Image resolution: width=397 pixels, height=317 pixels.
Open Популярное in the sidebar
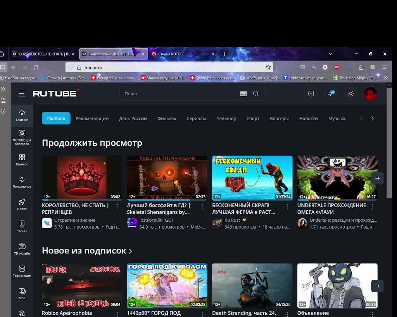[x=22, y=182]
